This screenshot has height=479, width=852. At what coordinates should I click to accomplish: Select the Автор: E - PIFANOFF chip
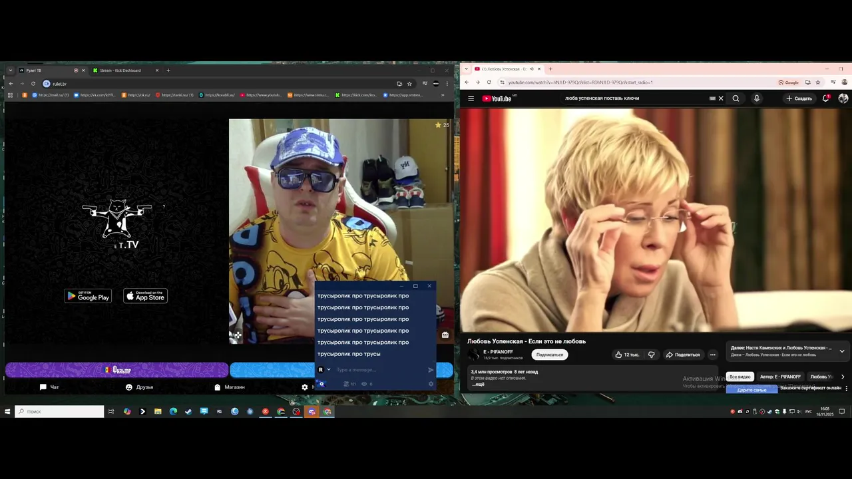click(780, 377)
